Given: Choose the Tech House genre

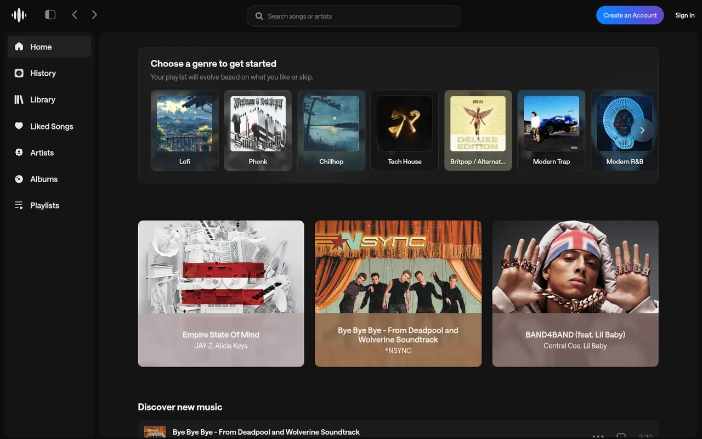Looking at the screenshot, I should [x=405, y=131].
